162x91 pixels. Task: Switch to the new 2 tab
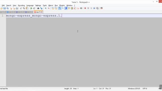[x=11, y=12]
